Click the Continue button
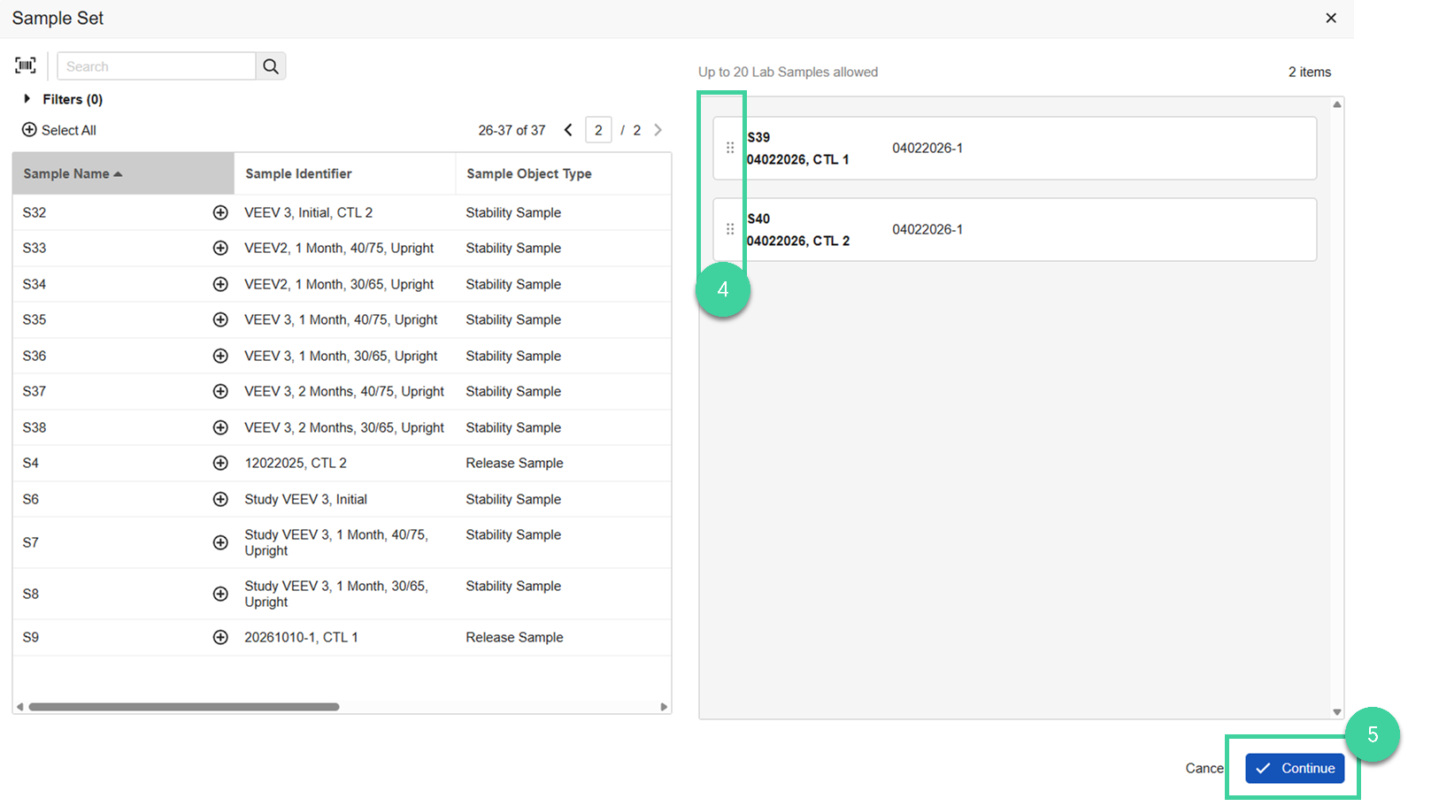This screenshot has height=806, width=1431. point(1295,768)
